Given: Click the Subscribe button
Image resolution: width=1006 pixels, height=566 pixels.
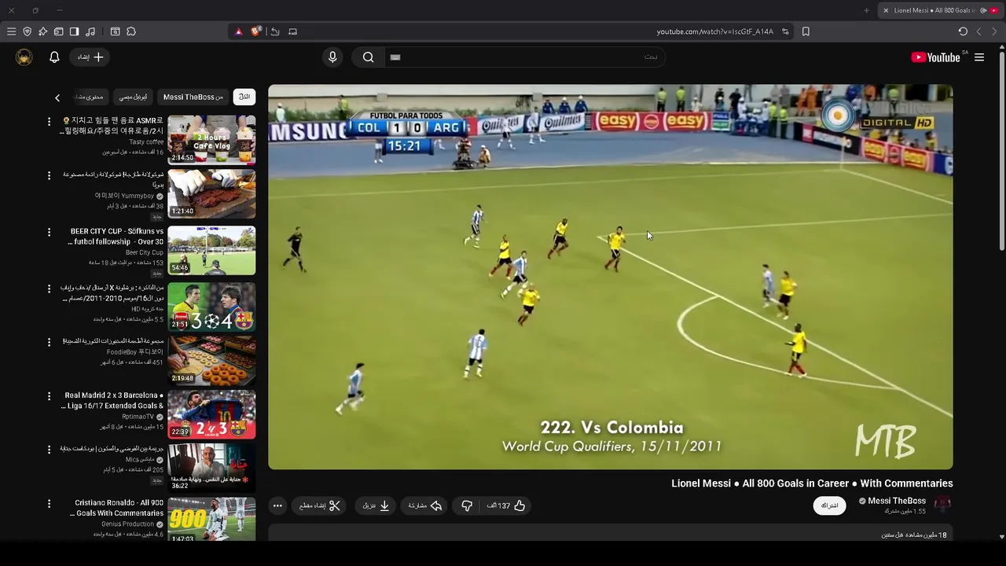Looking at the screenshot, I should click(x=830, y=505).
